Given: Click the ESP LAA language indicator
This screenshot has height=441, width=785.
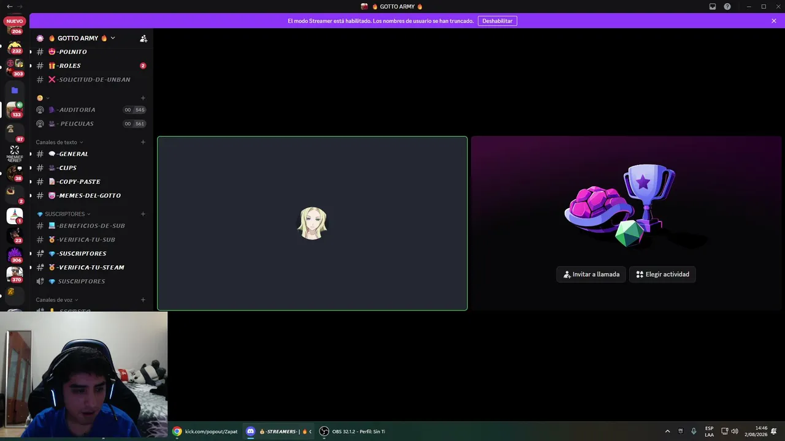Looking at the screenshot, I should (x=709, y=431).
